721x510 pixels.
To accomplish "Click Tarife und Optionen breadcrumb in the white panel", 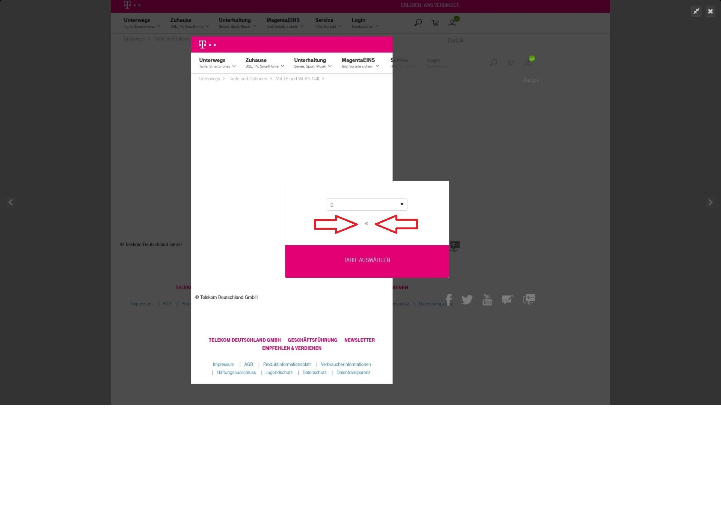I will [x=248, y=78].
